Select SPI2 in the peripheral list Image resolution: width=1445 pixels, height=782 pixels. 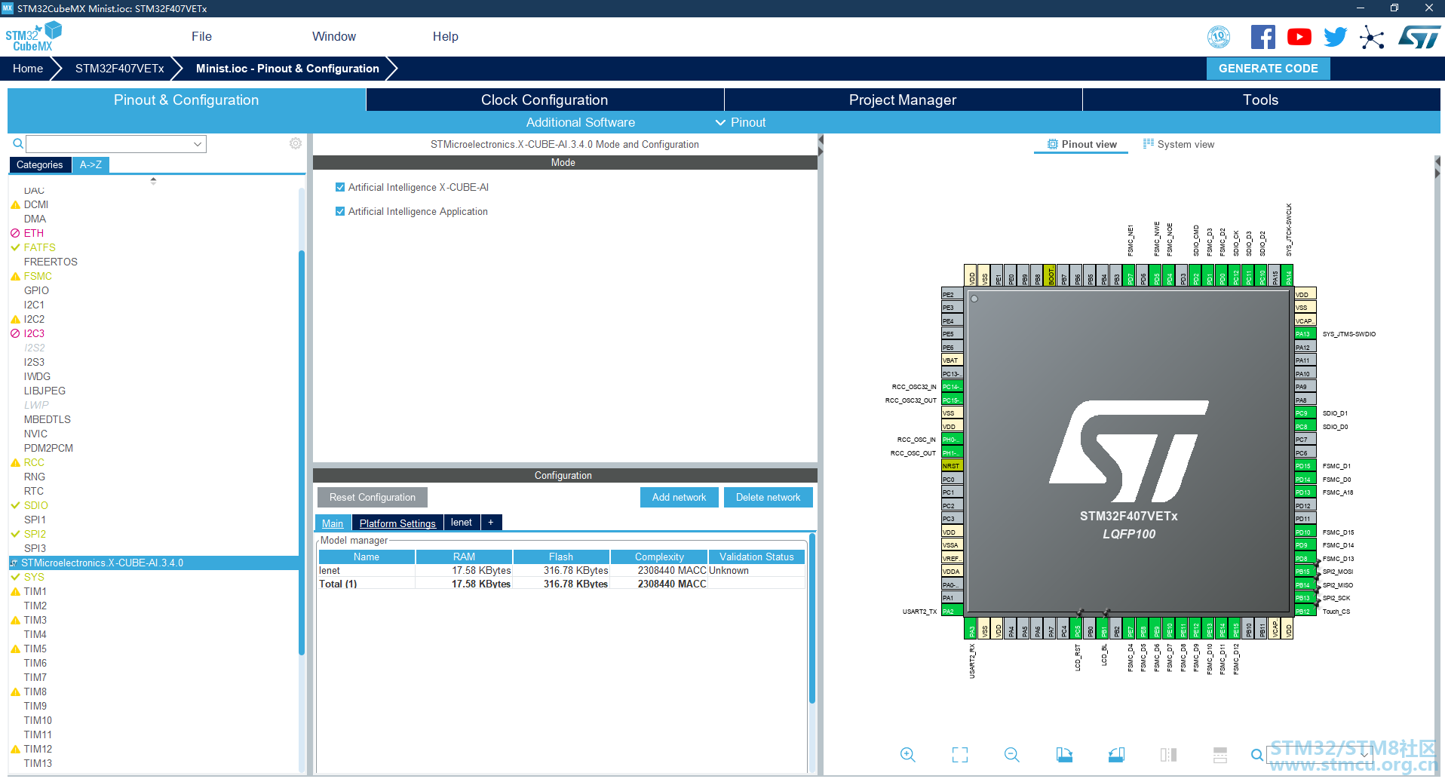(x=35, y=534)
